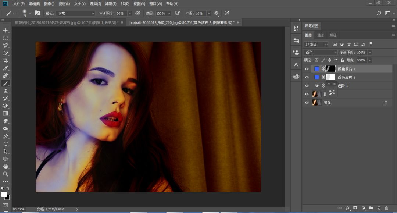Toggle visibility of 背景 layer
Viewport: 397px width, 213px height.
[307, 103]
